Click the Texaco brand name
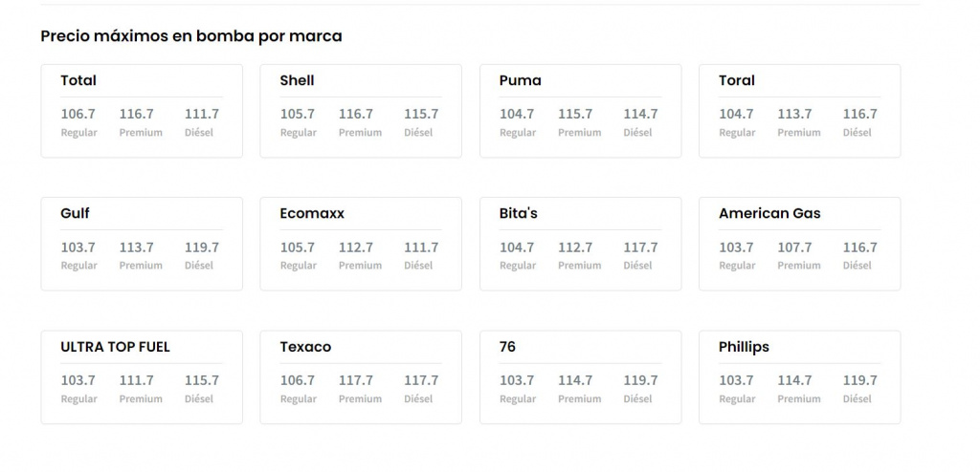The height and width of the screenshot is (472, 980). click(x=305, y=347)
